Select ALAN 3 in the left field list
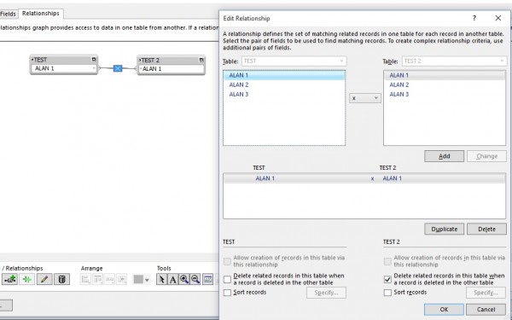 pos(284,95)
